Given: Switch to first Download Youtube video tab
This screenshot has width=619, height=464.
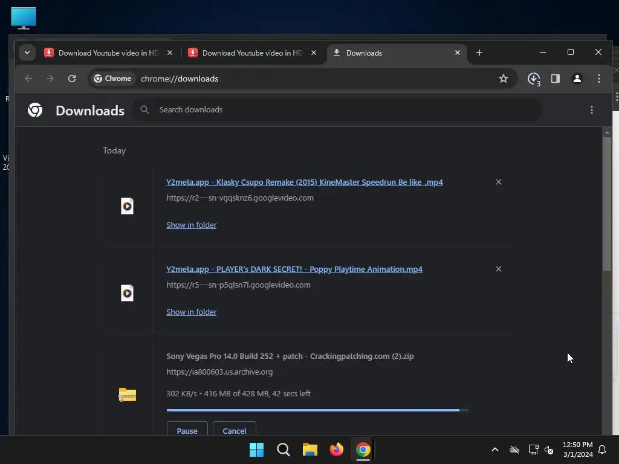Looking at the screenshot, I should [109, 53].
